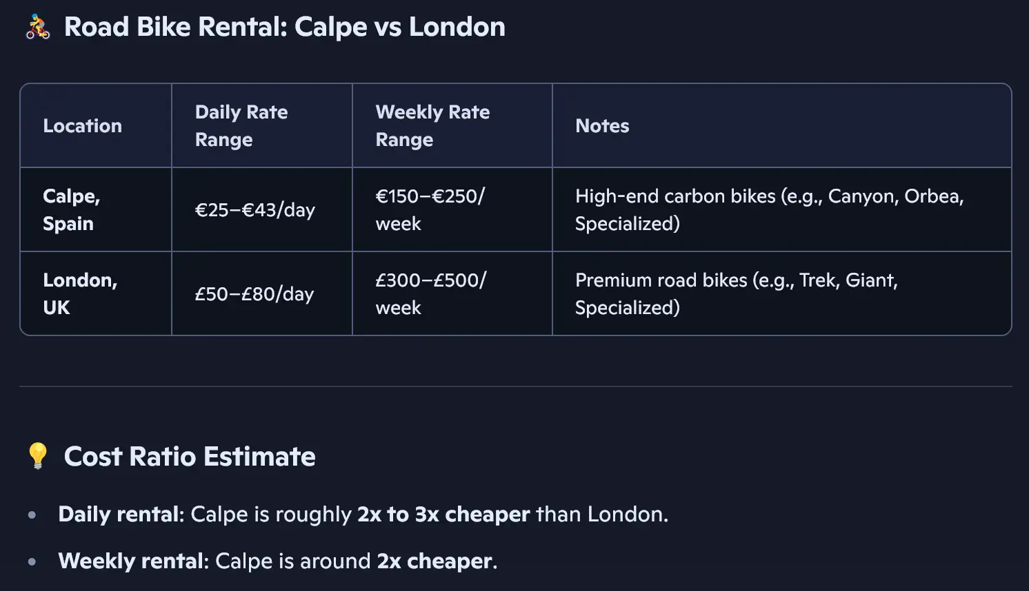Click the Location column header

(82, 126)
